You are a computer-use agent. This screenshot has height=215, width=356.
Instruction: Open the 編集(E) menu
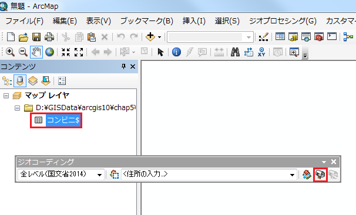(x=65, y=21)
